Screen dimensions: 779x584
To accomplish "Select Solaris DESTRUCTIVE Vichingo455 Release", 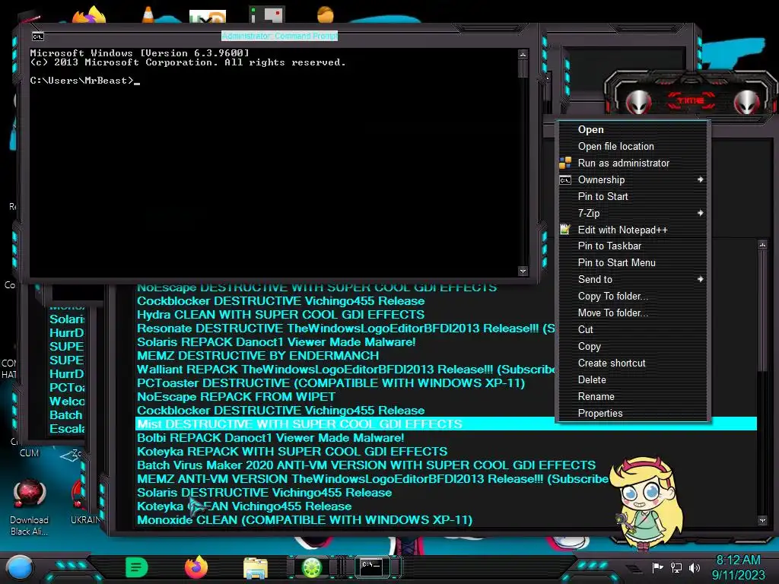I will (264, 493).
